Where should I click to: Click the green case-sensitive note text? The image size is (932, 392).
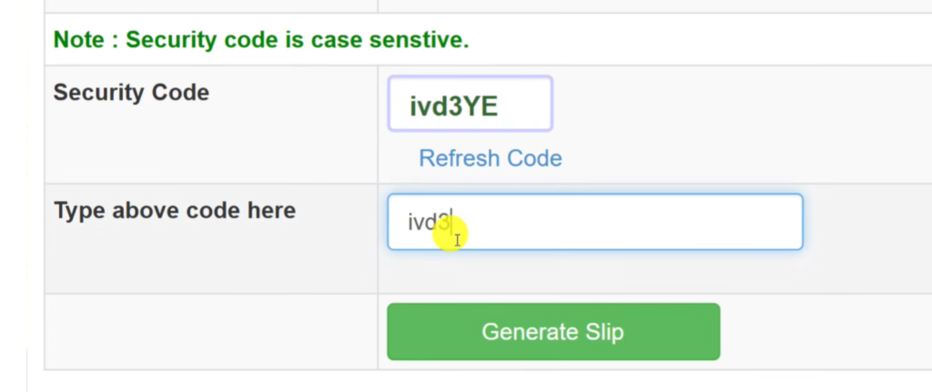[261, 40]
